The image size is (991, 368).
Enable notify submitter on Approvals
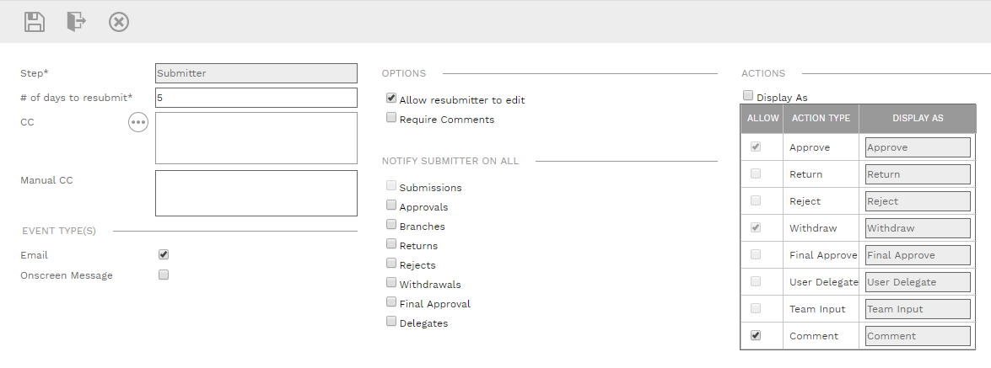click(x=391, y=205)
